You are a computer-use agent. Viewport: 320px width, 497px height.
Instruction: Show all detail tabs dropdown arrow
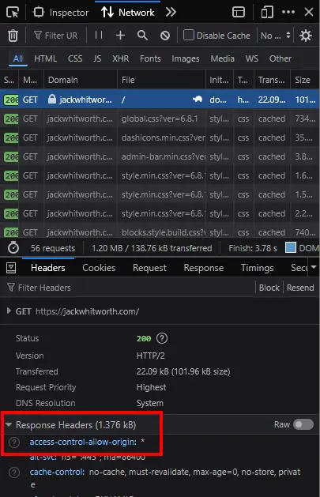tap(314, 267)
